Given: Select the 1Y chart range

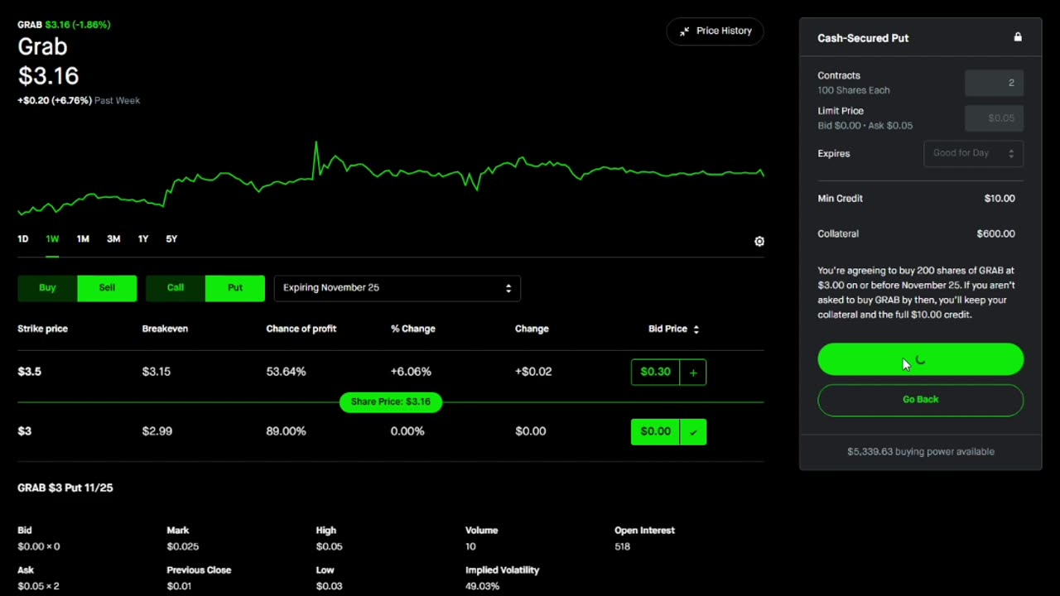Looking at the screenshot, I should click(143, 239).
